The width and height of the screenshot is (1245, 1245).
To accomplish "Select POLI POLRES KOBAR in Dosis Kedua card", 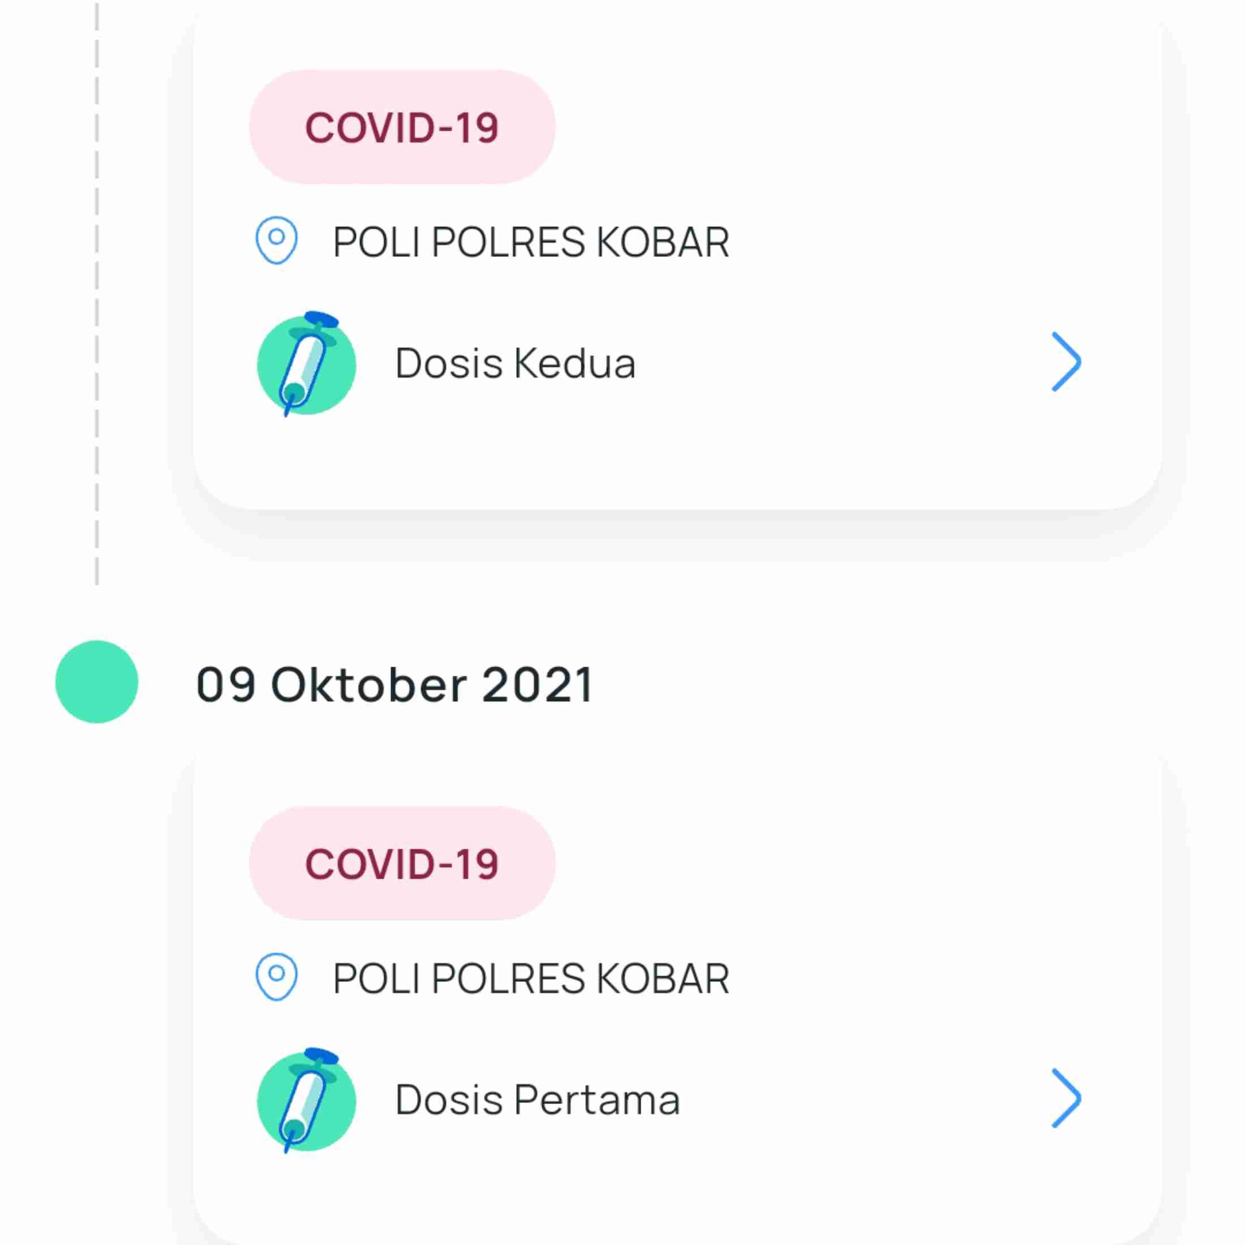I will (530, 242).
